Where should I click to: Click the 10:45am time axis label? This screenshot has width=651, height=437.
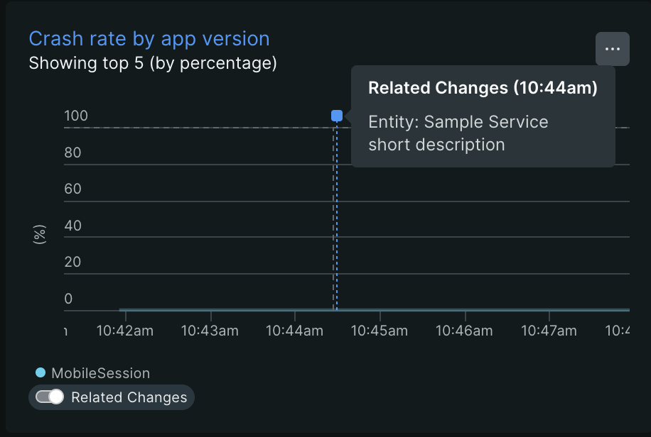(x=379, y=331)
